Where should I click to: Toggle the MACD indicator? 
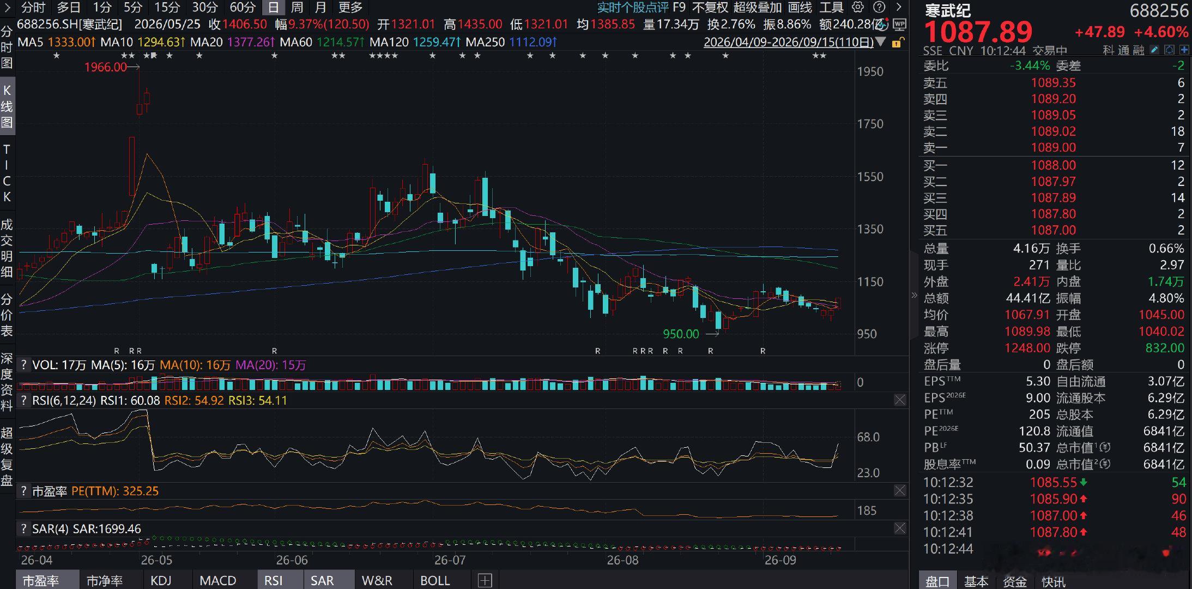(x=218, y=581)
